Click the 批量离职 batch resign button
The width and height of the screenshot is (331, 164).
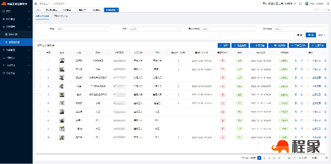coord(240,46)
